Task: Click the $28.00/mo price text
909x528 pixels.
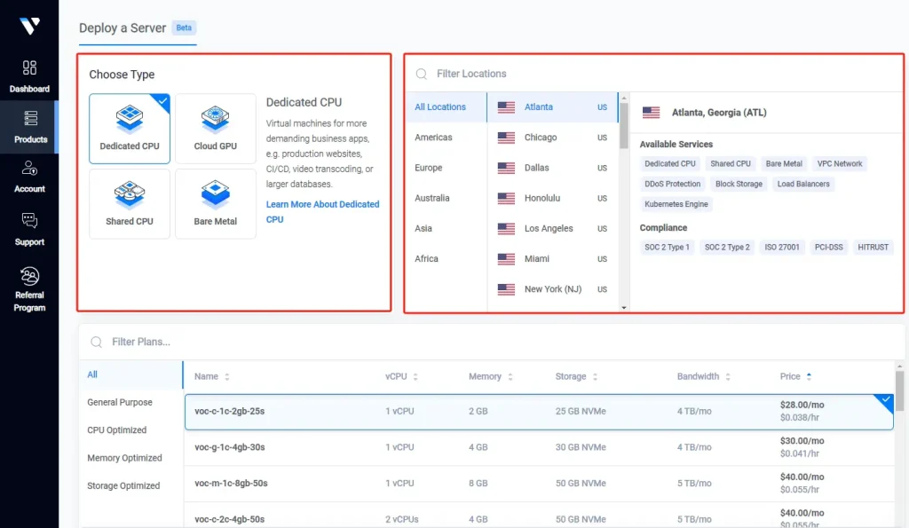Action: 802,406
